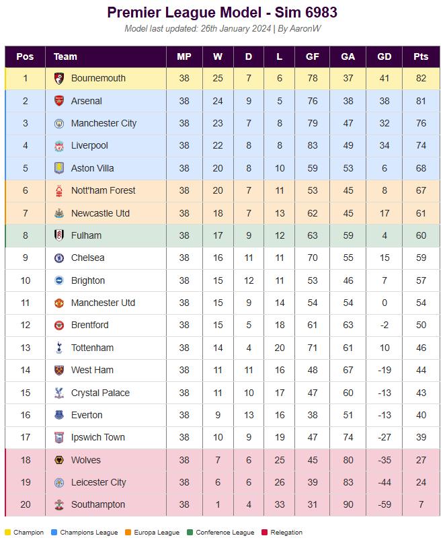
Task: Click the Southampton club crest icon
Action: coord(59,505)
